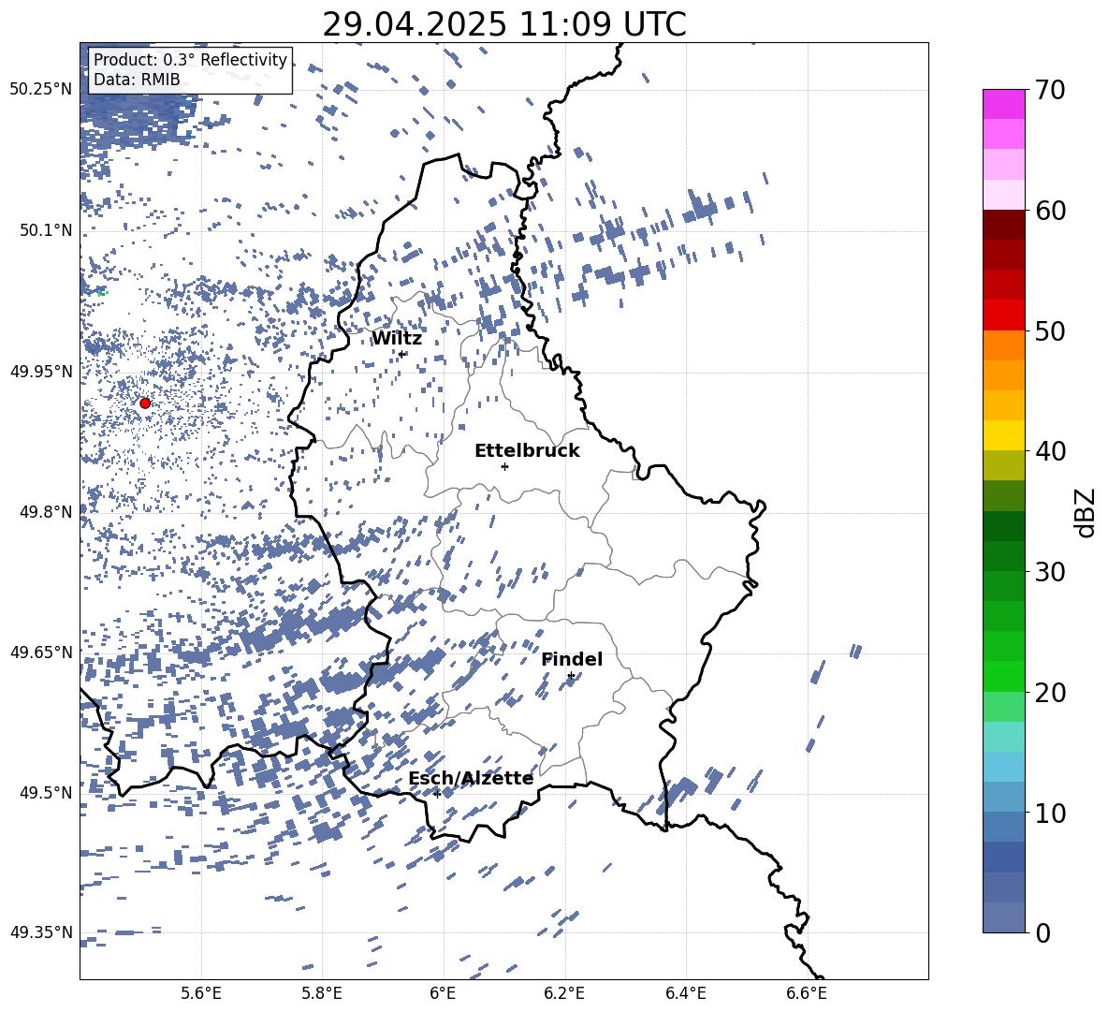Click the magenta top colorbar segment
Screen dimensions: 1108x1012
(1003, 104)
